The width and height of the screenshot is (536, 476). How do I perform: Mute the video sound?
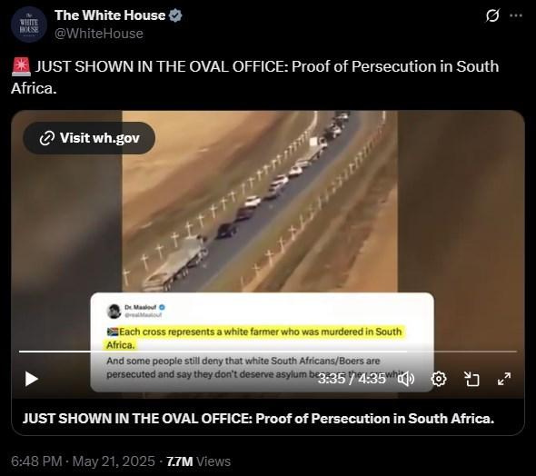pos(406,379)
